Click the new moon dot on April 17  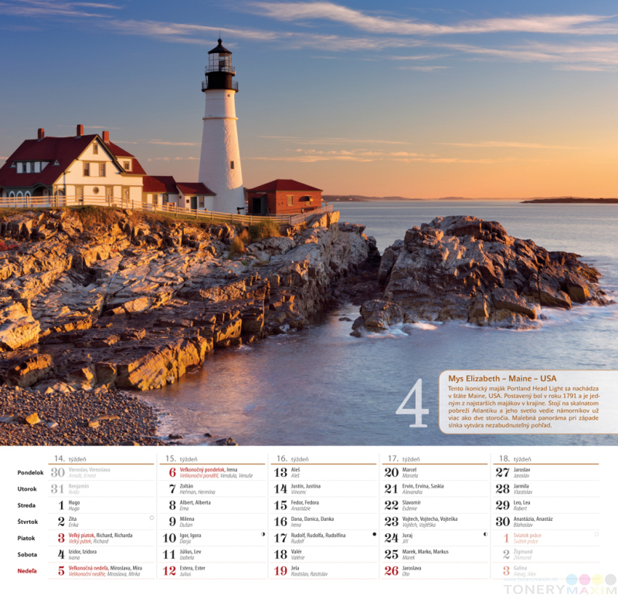[x=374, y=534]
